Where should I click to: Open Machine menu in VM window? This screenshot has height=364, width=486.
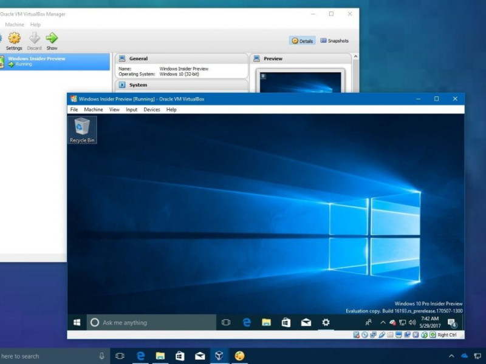(x=94, y=110)
